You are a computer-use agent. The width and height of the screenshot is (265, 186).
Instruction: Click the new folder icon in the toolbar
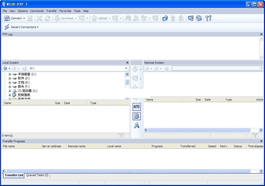[x=165, y=18]
